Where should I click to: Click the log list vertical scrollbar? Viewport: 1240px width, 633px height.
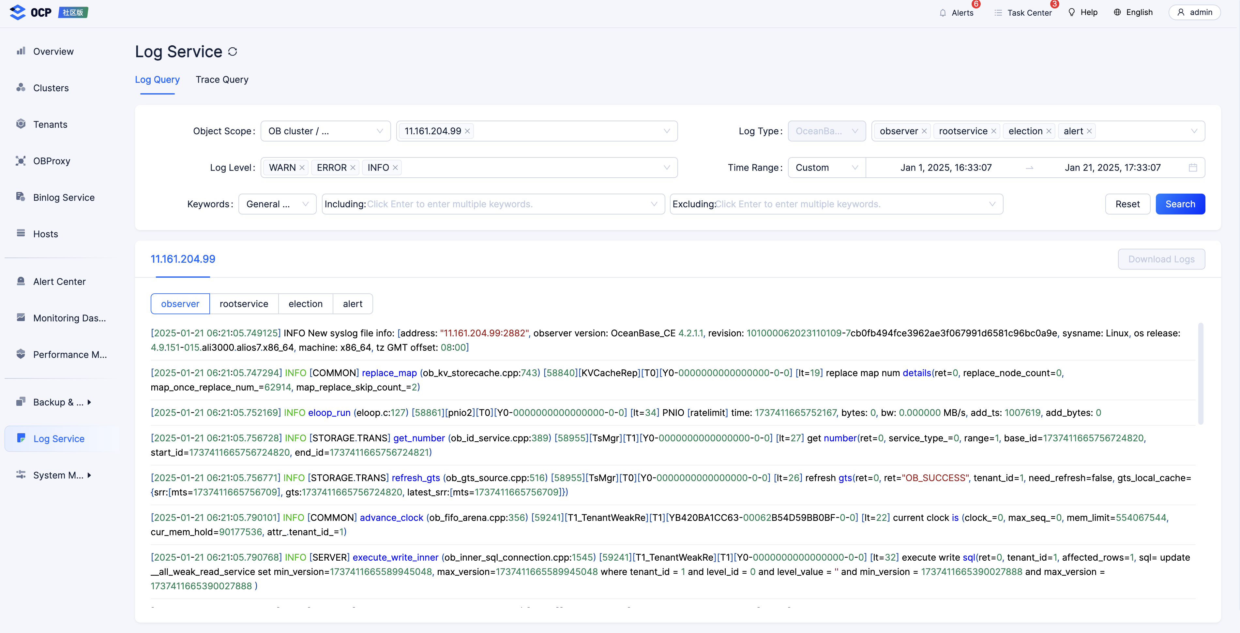click(1201, 374)
